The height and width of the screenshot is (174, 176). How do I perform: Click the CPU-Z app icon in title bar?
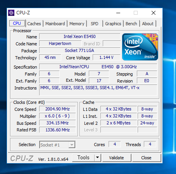click(x=11, y=13)
